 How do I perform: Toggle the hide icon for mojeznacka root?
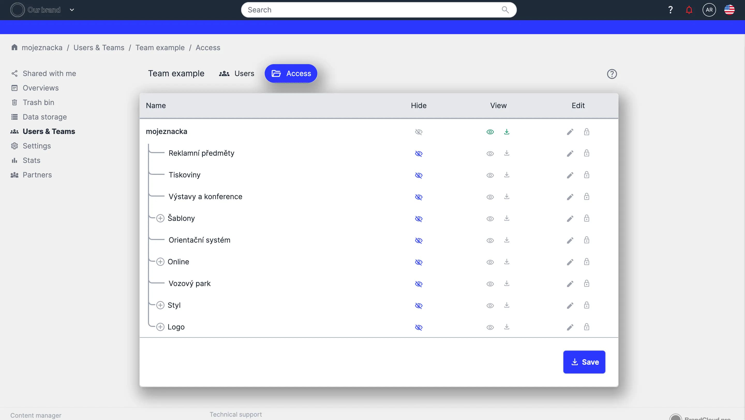point(419,132)
